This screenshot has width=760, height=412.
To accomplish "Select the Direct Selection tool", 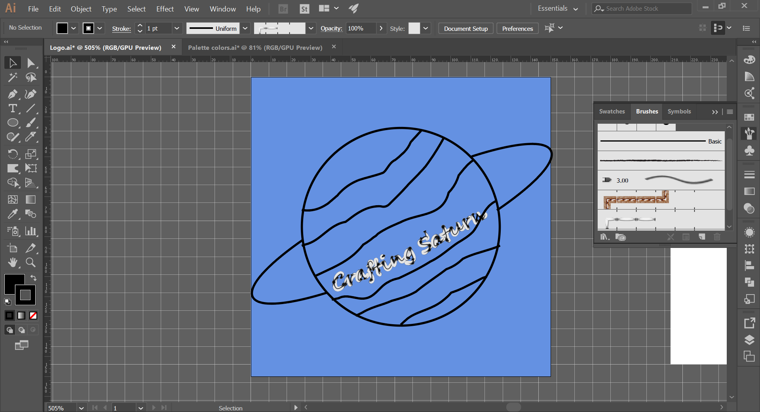I will tap(31, 63).
